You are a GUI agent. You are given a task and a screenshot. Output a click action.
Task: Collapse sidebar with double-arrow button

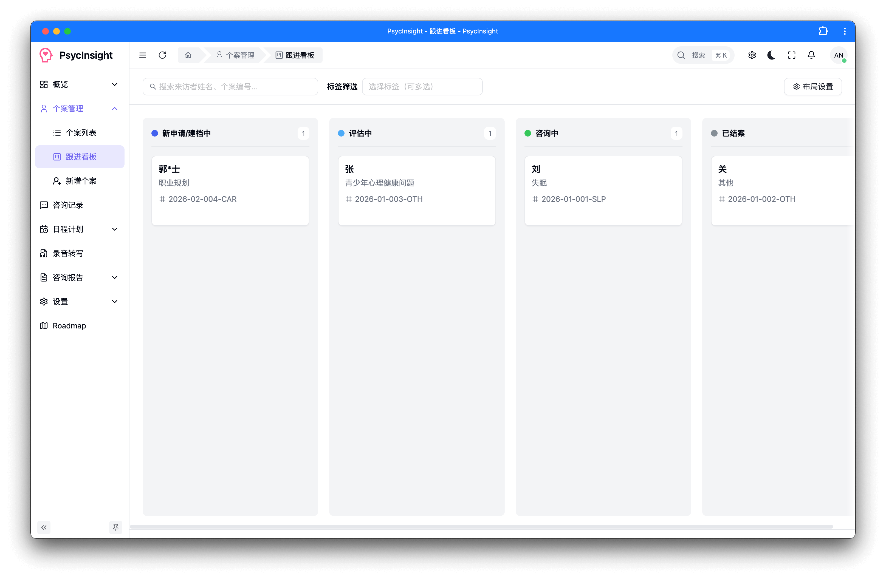click(44, 527)
